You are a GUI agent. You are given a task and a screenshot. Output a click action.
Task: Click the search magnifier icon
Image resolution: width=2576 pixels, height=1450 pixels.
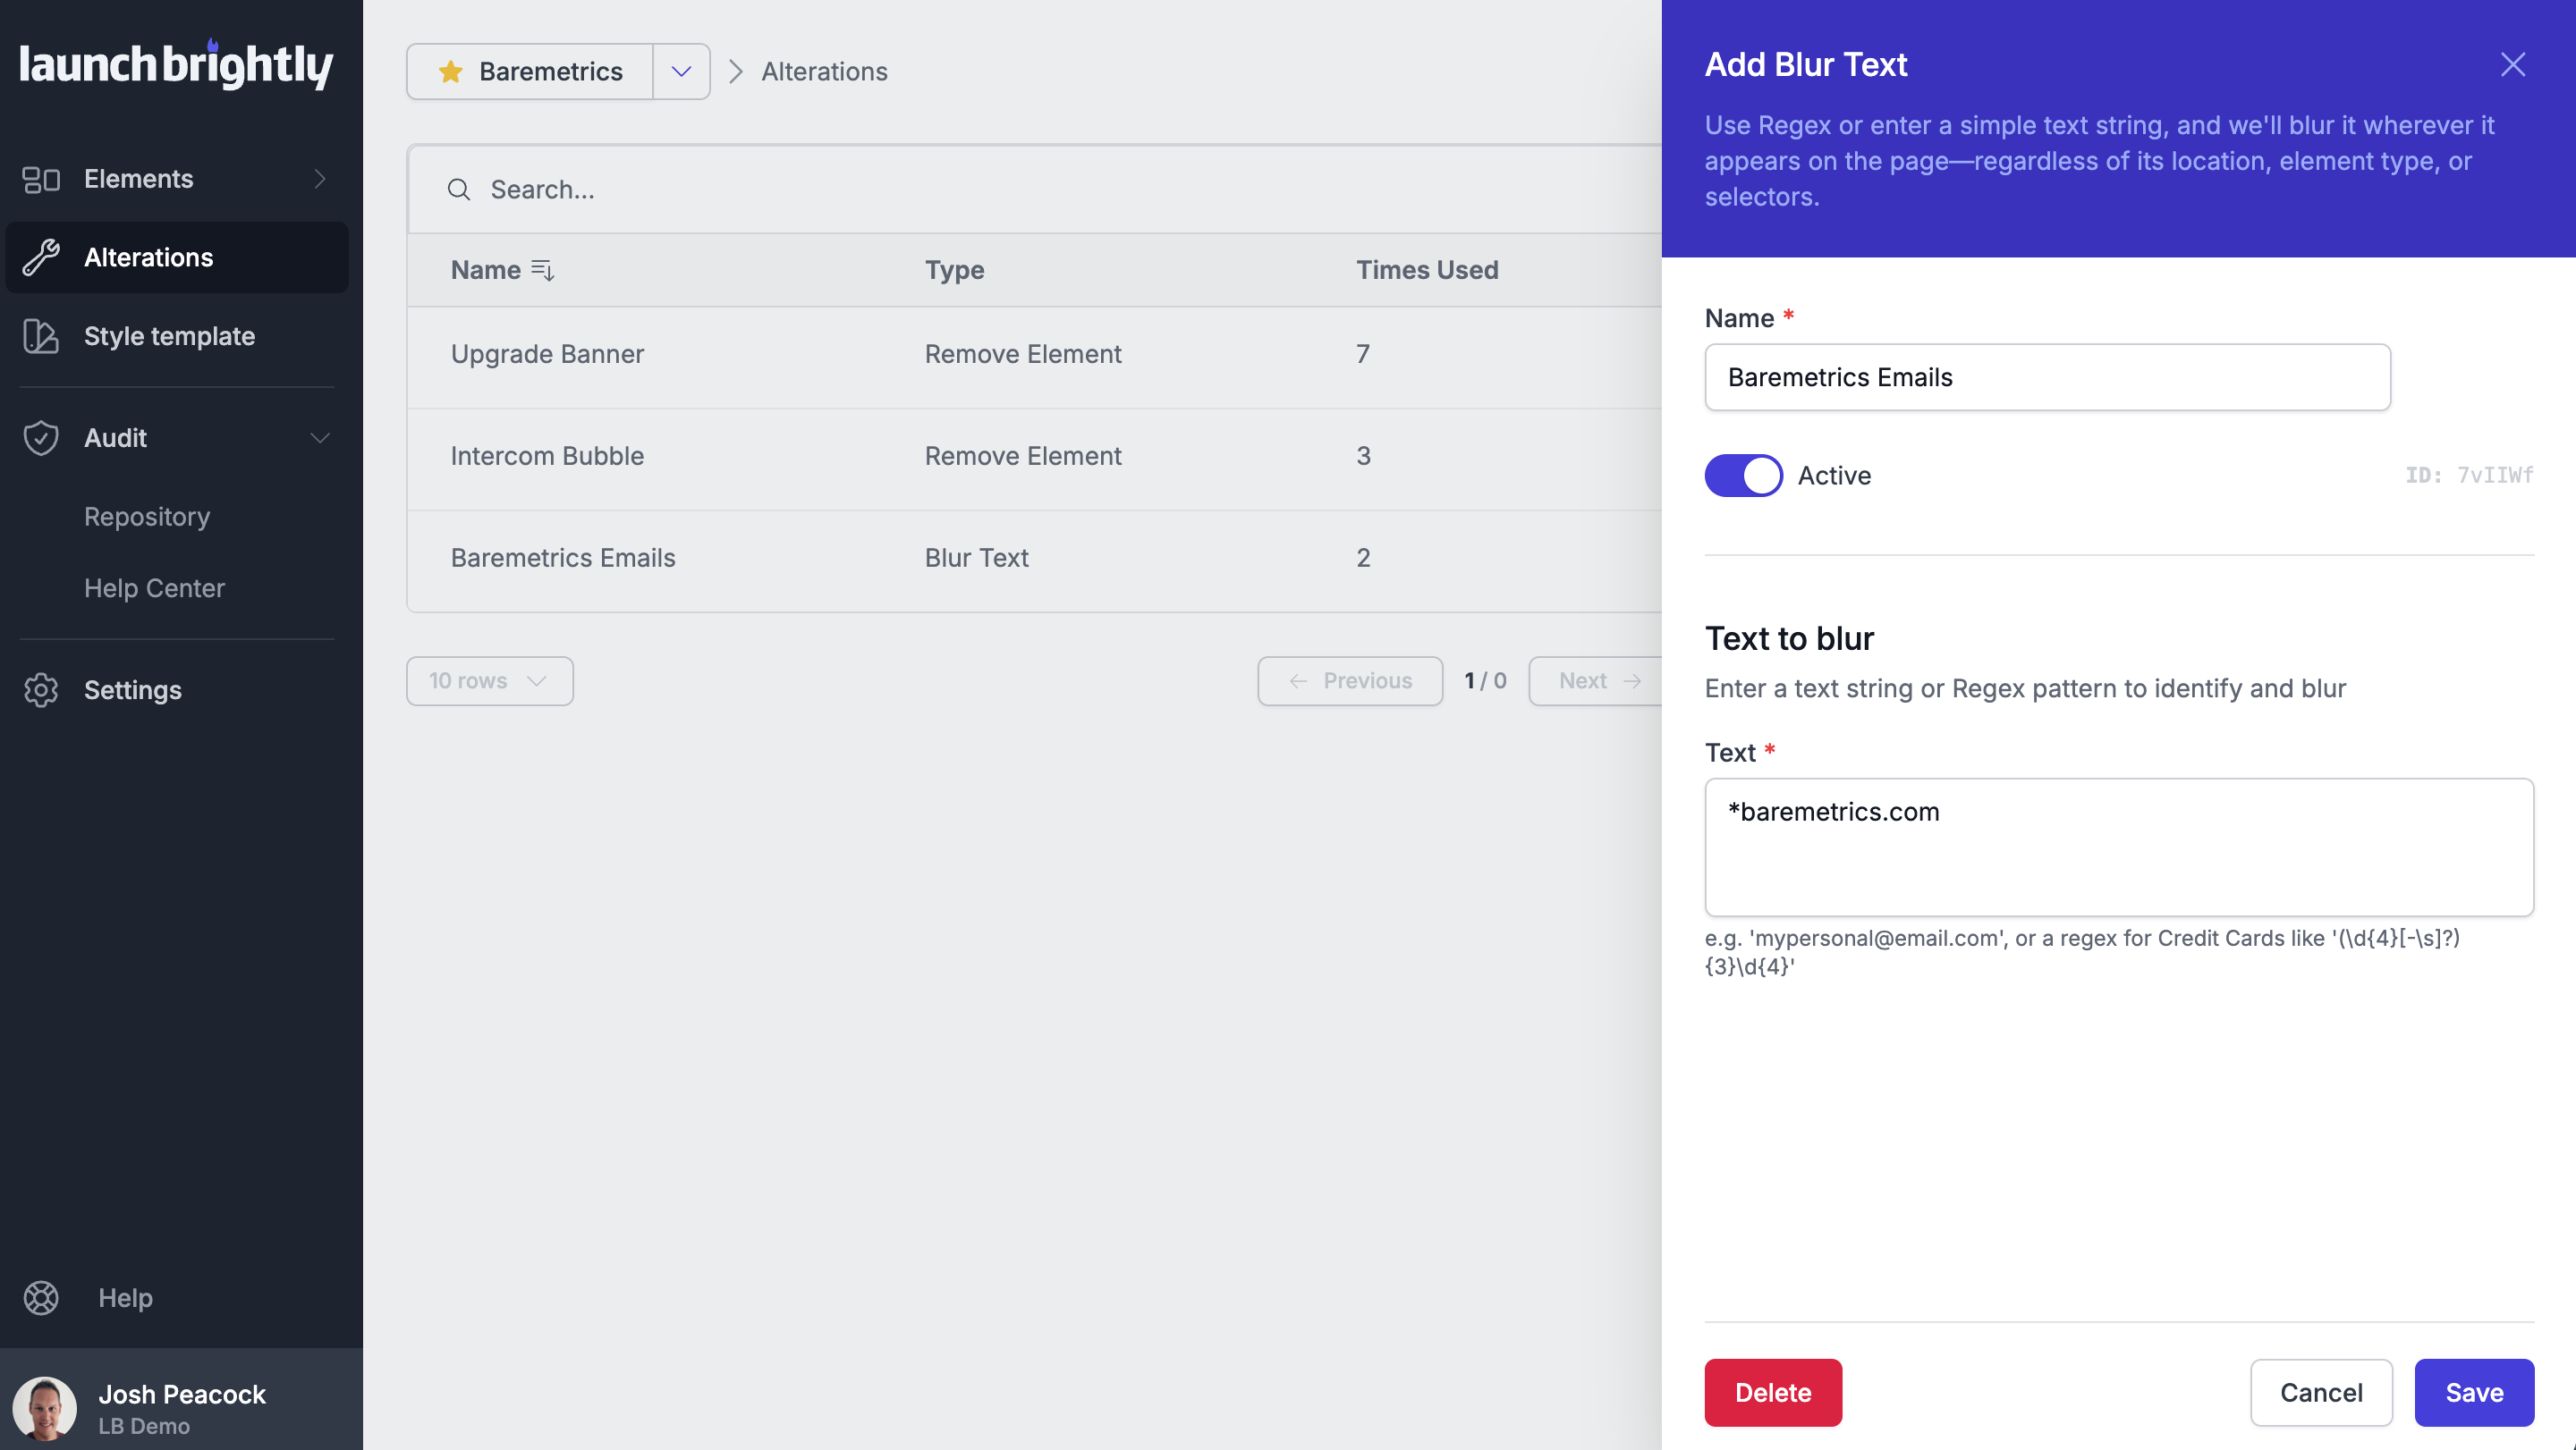[459, 190]
